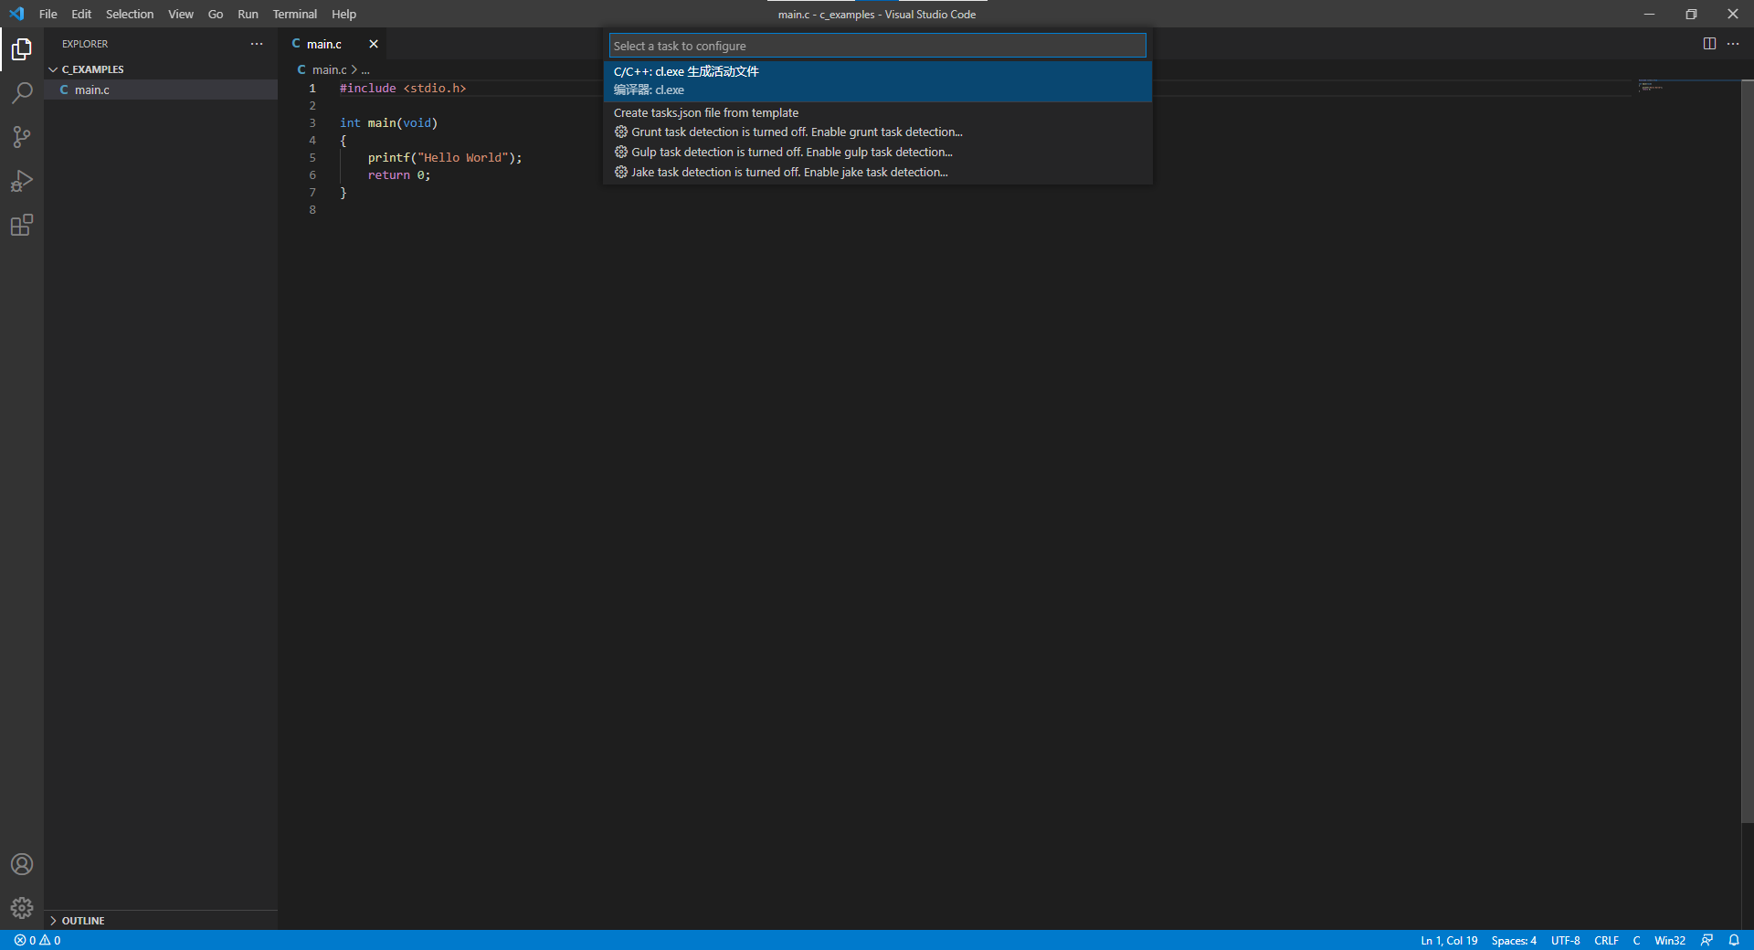
Task: Click the main.c breadcrumb item
Action: (329, 69)
